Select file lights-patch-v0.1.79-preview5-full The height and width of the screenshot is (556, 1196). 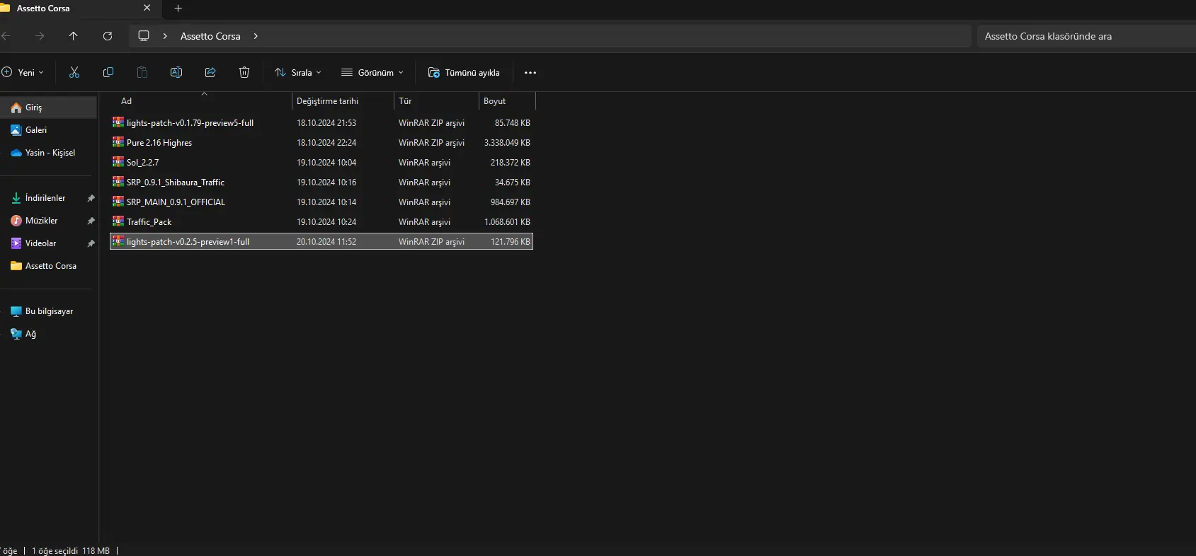point(190,122)
